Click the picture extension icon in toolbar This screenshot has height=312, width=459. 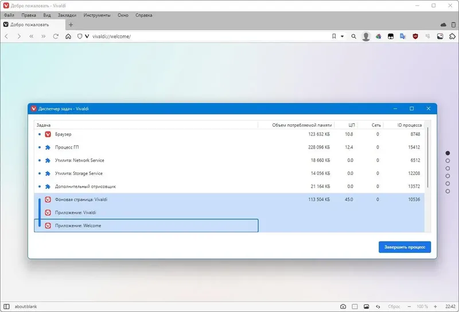[440, 36]
